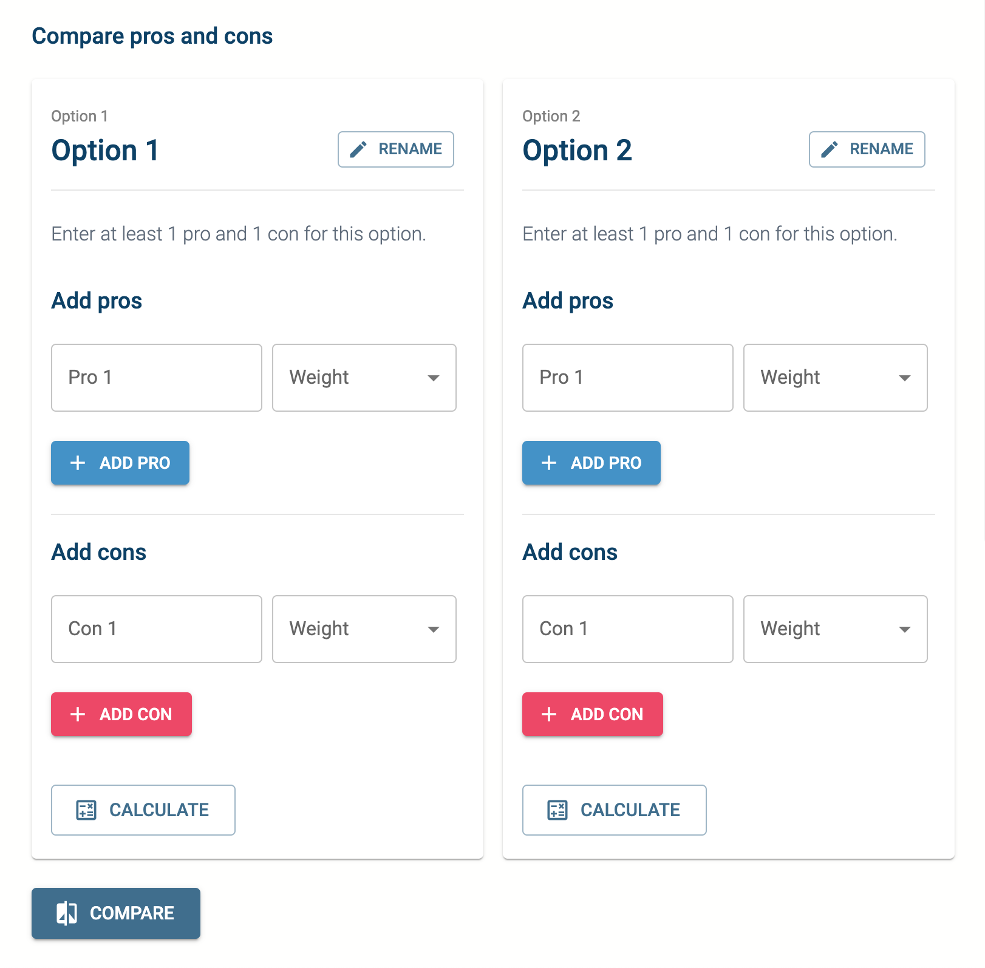Click pencil icon in Option 2 Rename button

pyautogui.click(x=830, y=149)
